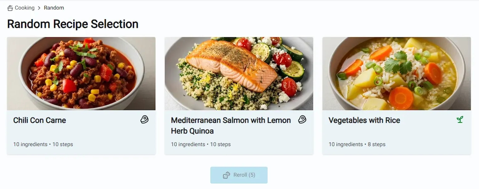Click the meat icon on Chili Con Carne
This screenshot has height=189, width=479.
click(x=144, y=120)
